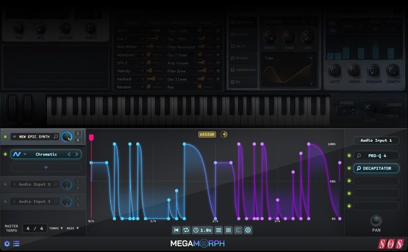
Task: Toggle the loop button in transport bar
Action: (x=186, y=230)
